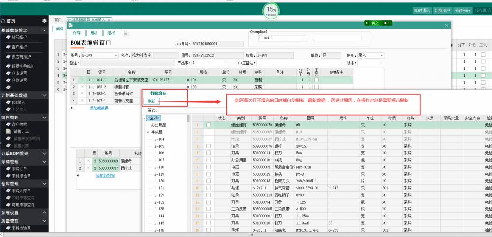Check the 轴承 顶杆 row checkbox
The width and height of the screenshot is (492, 237).
tap(208, 146)
